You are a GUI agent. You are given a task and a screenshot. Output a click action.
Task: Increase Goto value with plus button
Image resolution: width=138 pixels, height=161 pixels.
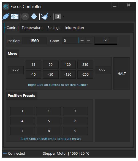tap(82, 41)
